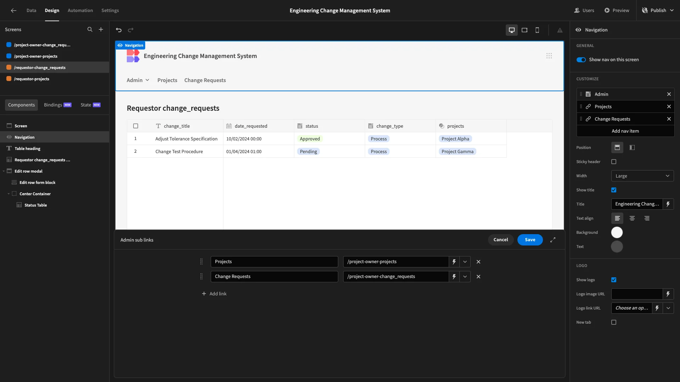Image resolution: width=680 pixels, height=382 pixels.
Task: Uncheck the Show title checkbox
Action: coord(614,190)
